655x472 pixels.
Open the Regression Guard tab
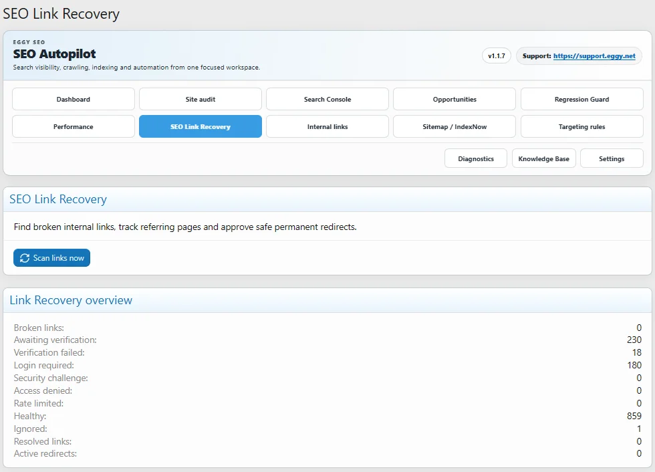click(x=582, y=99)
